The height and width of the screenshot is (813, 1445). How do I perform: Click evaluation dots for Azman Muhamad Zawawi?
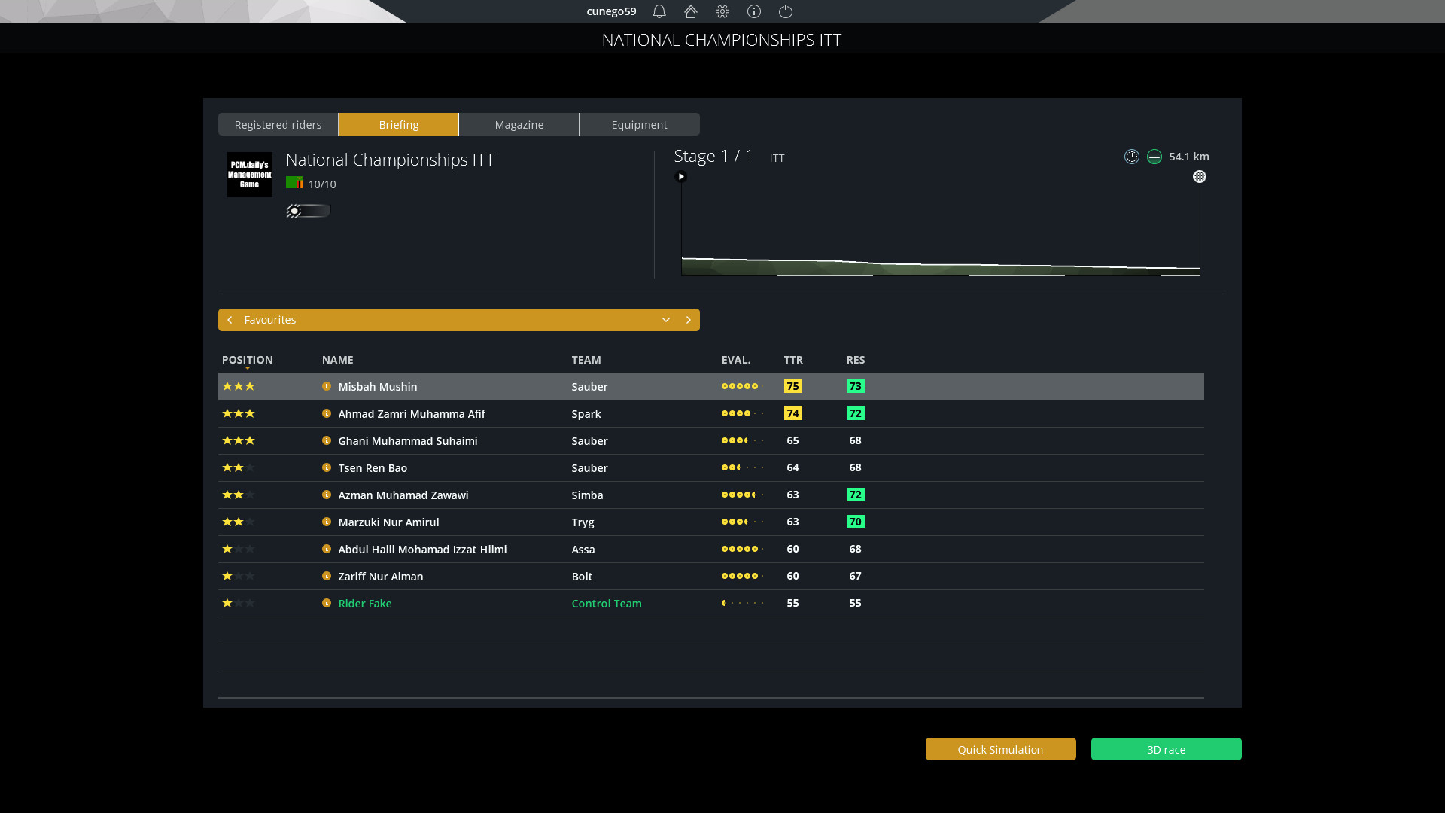743,495
